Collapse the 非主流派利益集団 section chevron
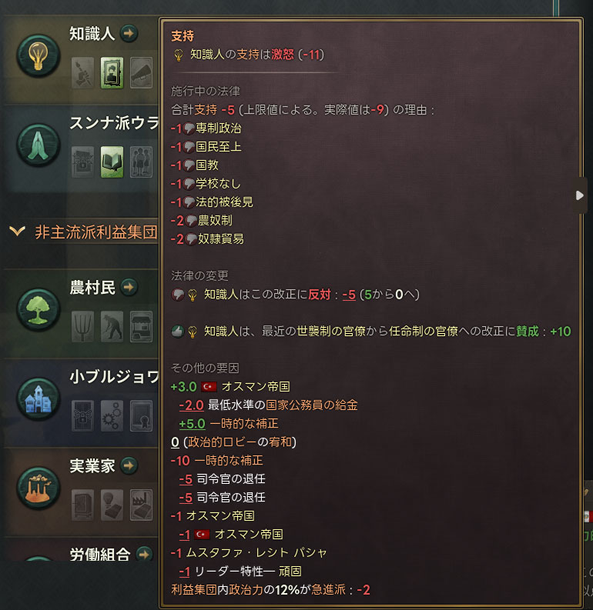The image size is (593, 610). point(18,232)
